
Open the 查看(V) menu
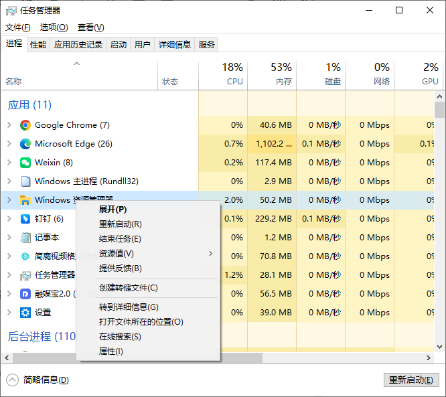[x=90, y=27]
